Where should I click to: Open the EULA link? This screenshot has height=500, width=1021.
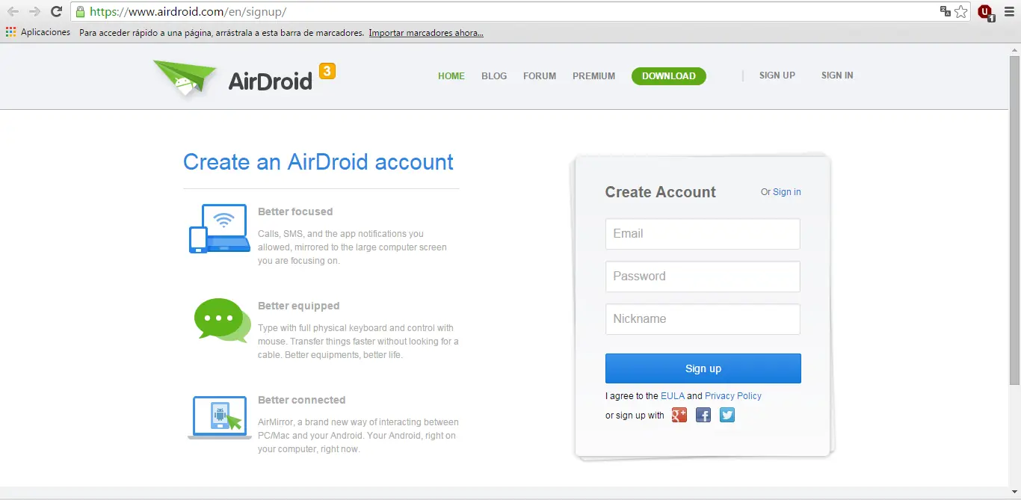[x=673, y=396]
